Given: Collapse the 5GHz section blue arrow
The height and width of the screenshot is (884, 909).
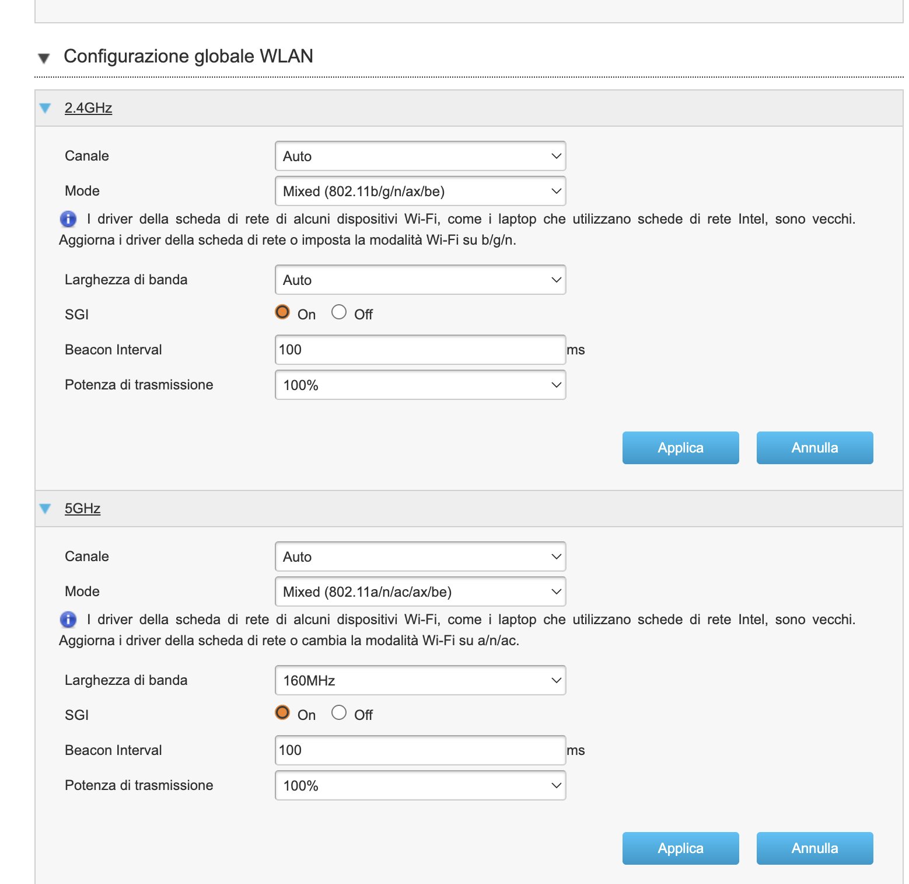Looking at the screenshot, I should [46, 509].
